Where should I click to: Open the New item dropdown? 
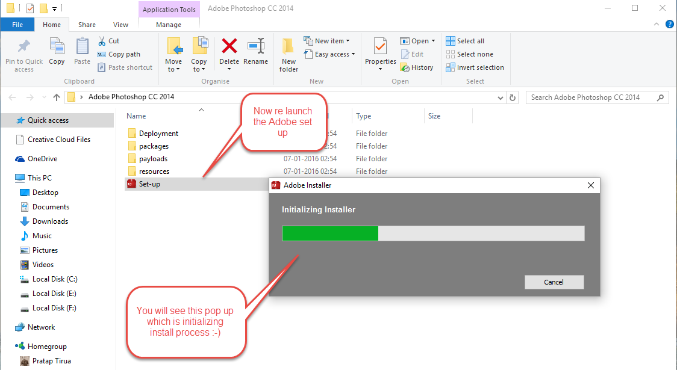coord(327,41)
